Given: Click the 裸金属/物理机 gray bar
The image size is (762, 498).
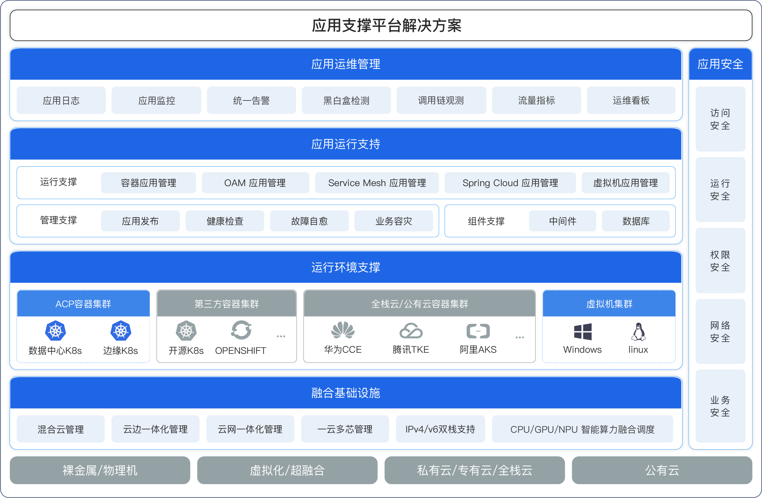Looking at the screenshot, I should click(x=100, y=470).
